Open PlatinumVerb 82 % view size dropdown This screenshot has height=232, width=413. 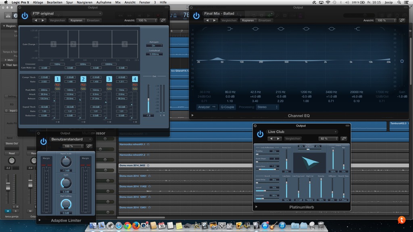point(328,139)
